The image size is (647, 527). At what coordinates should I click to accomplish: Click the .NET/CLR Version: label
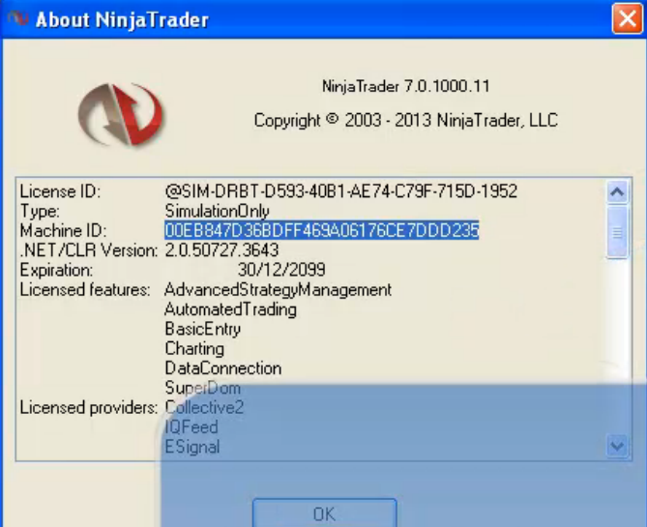pos(89,250)
